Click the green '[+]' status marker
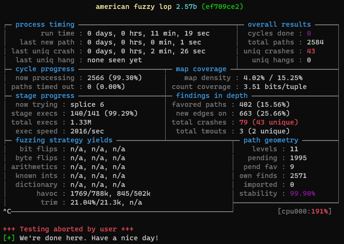The width and height of the screenshot is (344, 244). (9, 238)
